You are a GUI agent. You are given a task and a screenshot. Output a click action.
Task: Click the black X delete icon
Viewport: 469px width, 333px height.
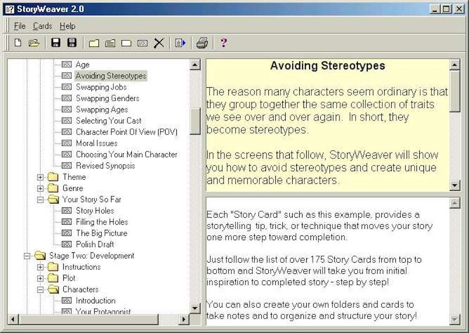(x=159, y=43)
